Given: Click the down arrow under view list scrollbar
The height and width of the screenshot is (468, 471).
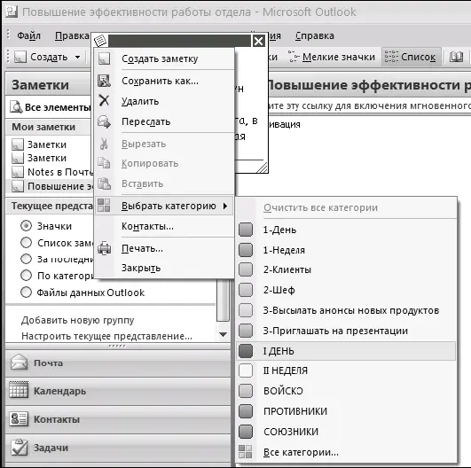Looking at the screenshot, I should coord(223,334).
